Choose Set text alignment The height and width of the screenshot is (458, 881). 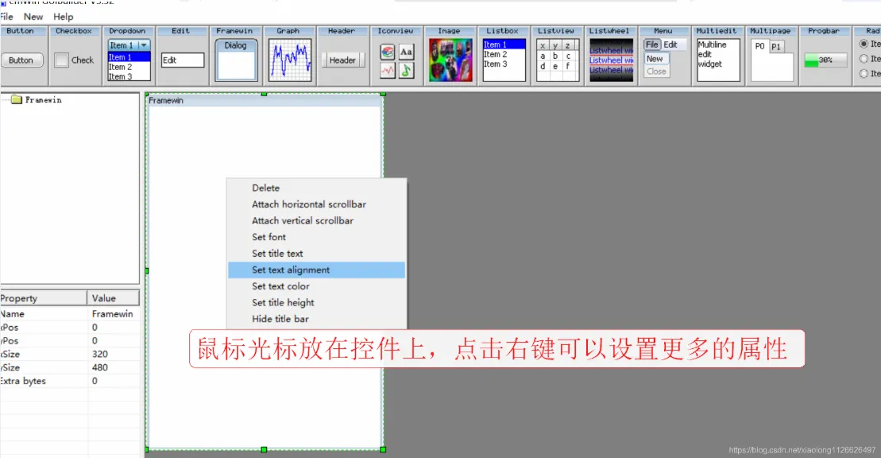316,270
